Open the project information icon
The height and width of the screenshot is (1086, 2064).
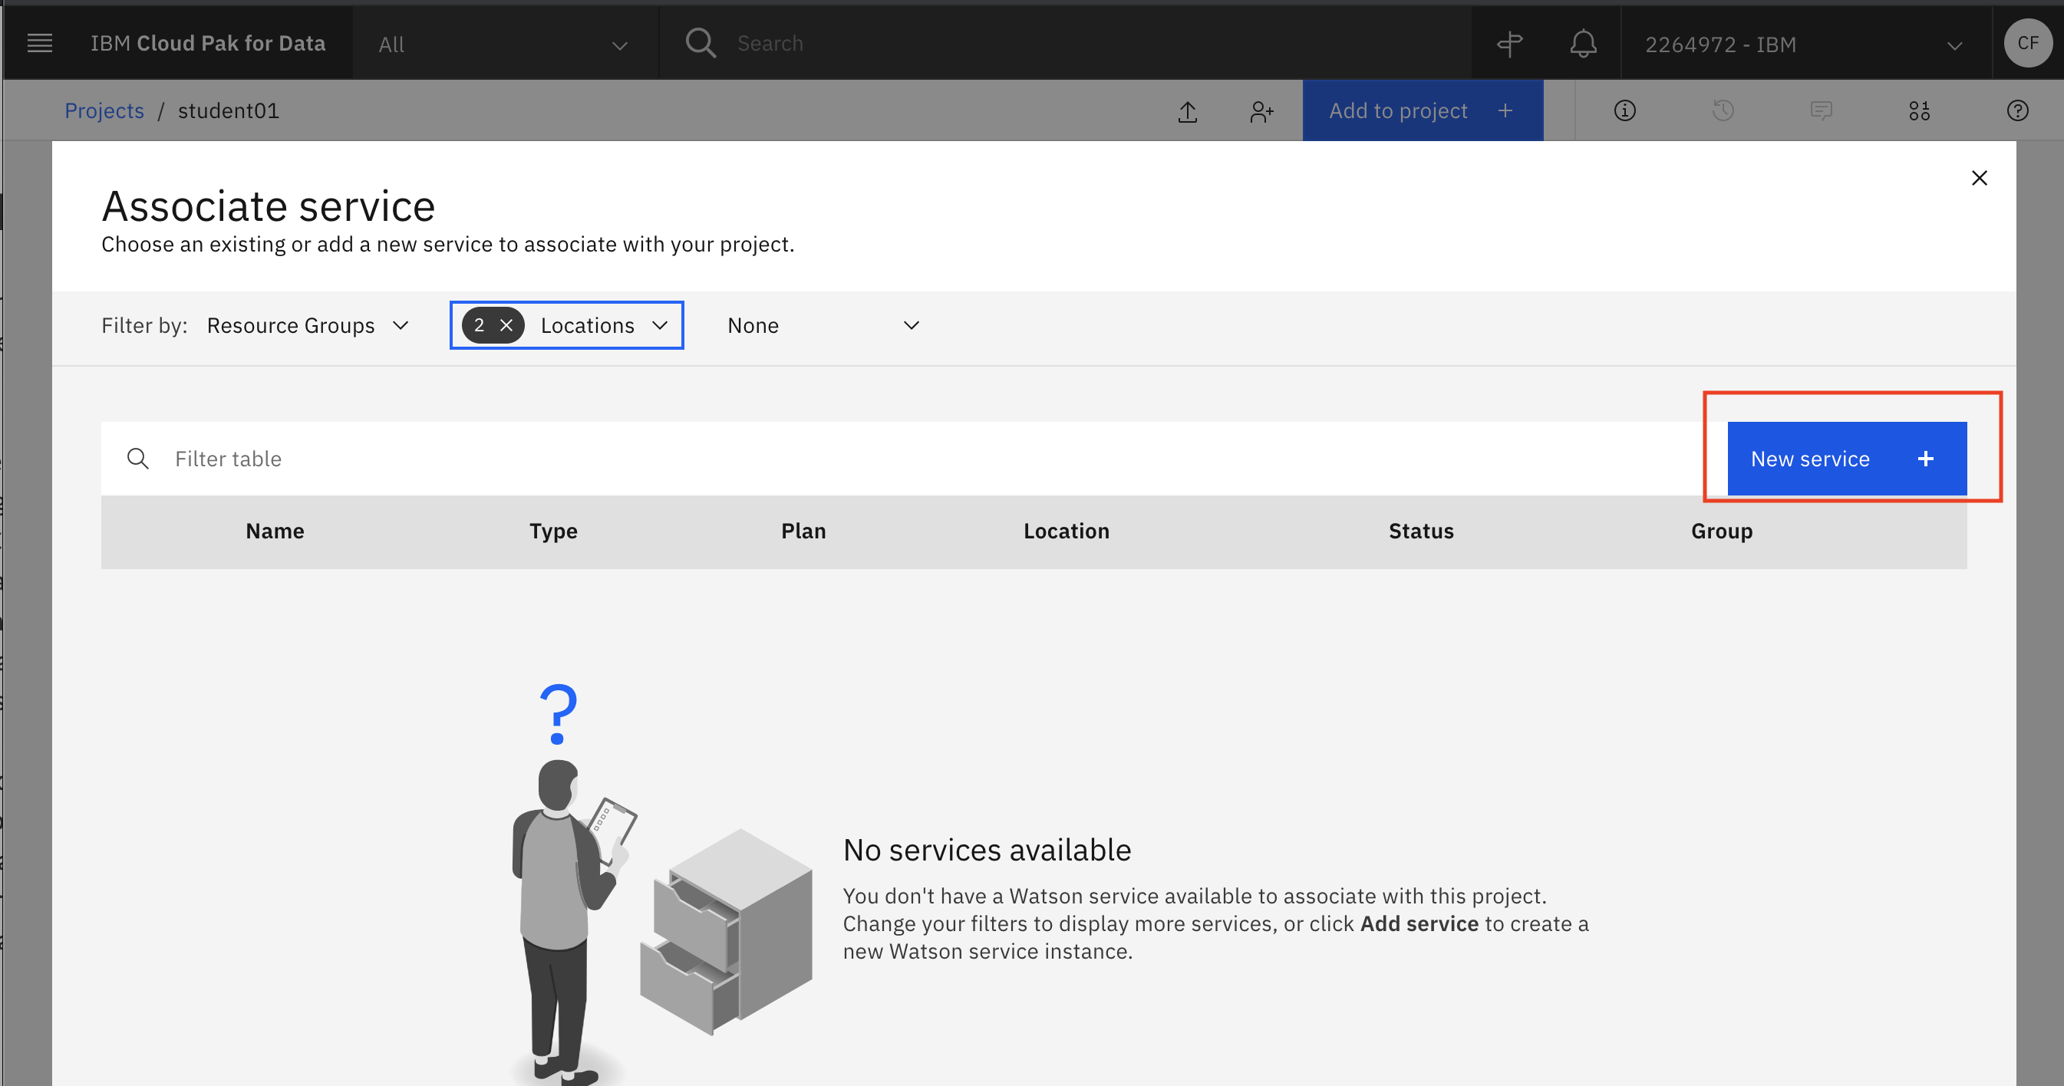pos(1625,110)
